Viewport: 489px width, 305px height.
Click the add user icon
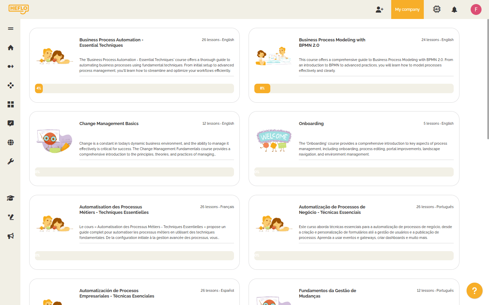pos(379,9)
